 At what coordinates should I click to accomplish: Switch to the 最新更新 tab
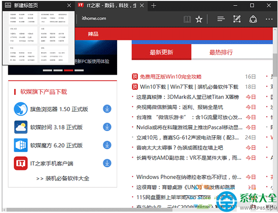click(161, 52)
